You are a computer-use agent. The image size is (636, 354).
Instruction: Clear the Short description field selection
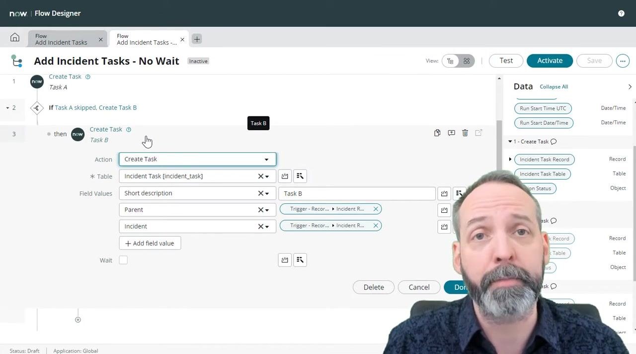pos(260,193)
